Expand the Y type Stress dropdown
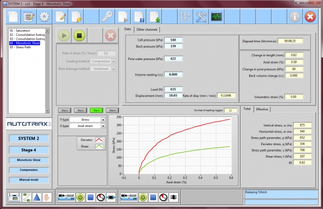The width and height of the screenshot is (323, 209). pyautogui.click(x=103, y=120)
